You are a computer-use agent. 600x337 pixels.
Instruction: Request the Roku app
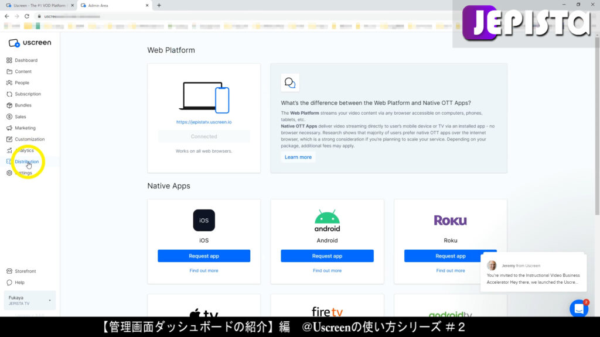451,256
